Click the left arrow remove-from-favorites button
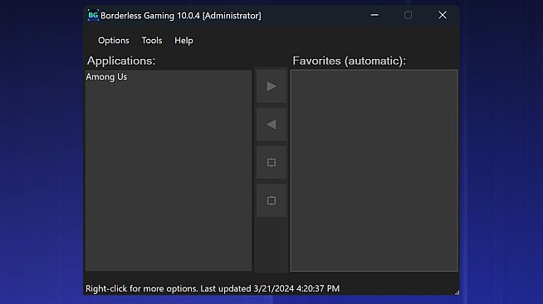543x304 pixels. pos(271,125)
